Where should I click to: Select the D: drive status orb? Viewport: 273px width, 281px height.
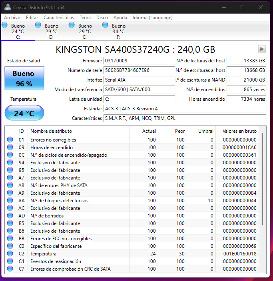tap(38, 25)
